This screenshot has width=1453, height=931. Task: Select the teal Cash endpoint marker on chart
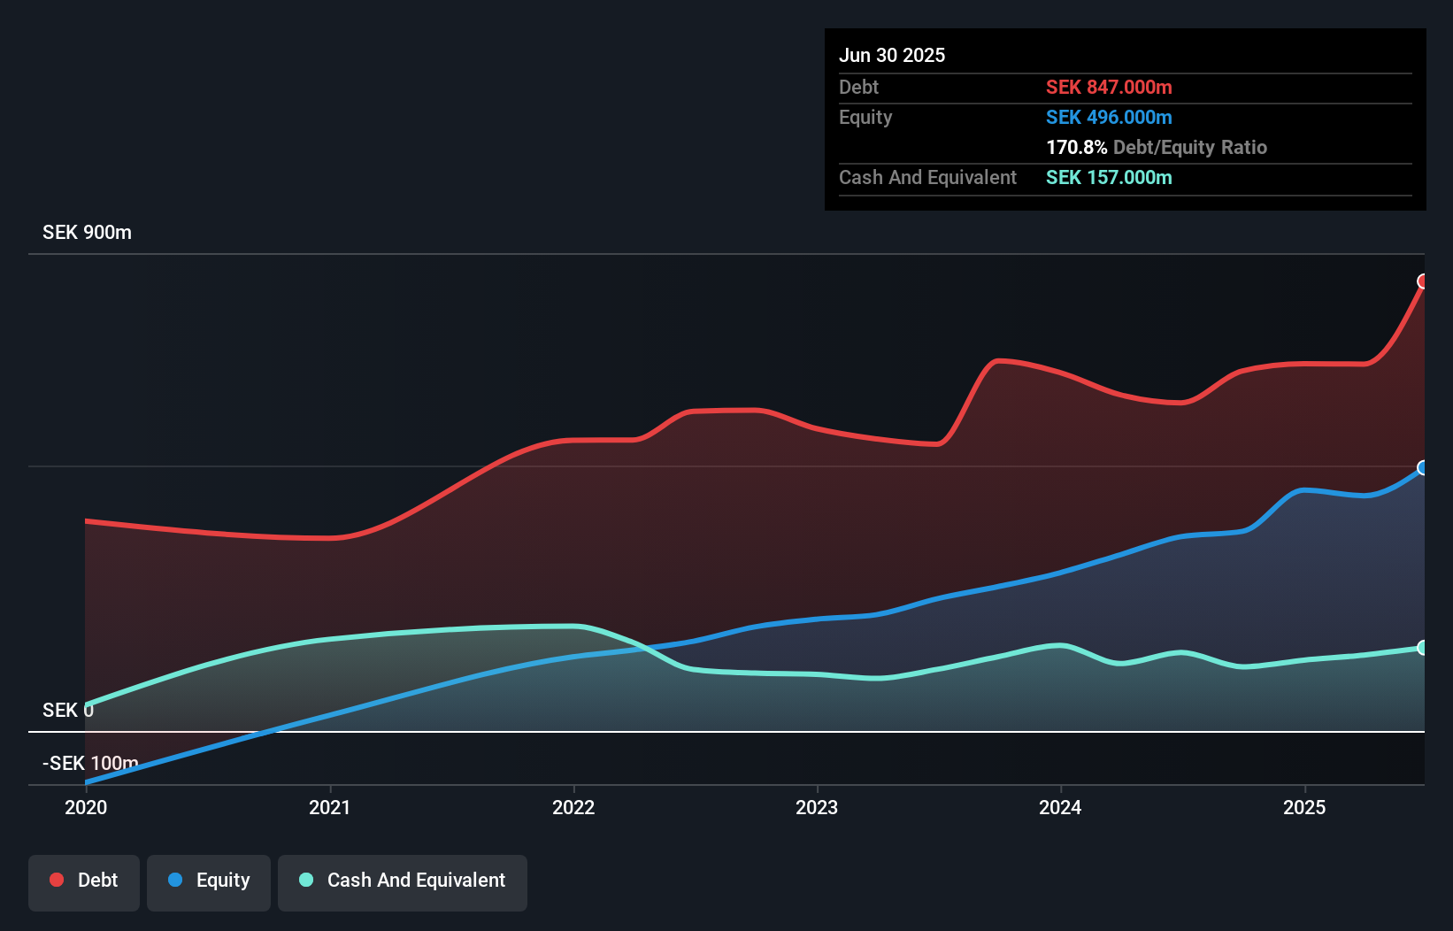(1423, 647)
